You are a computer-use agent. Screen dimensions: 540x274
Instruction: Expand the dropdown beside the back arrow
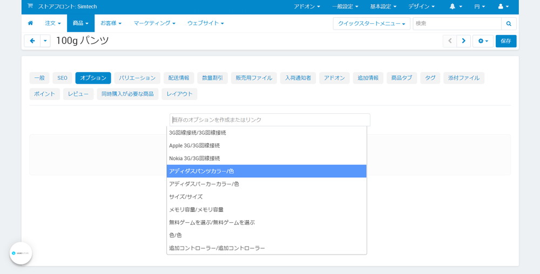[45, 41]
